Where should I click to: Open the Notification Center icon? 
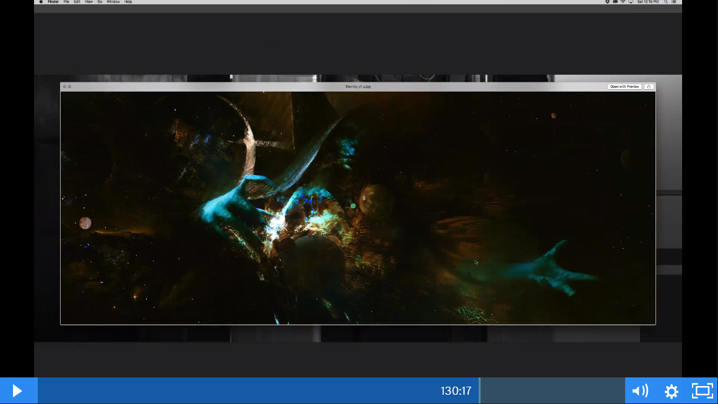tap(673, 2)
